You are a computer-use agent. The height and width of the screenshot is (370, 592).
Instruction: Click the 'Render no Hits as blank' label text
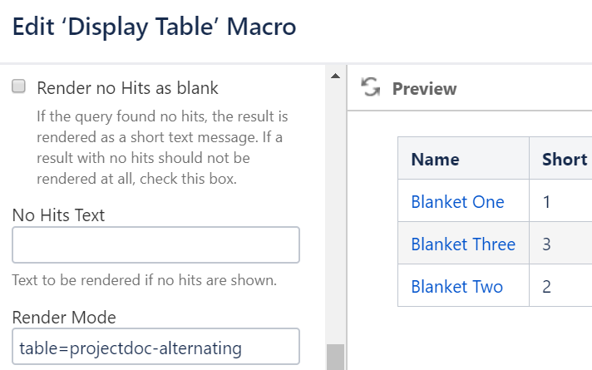[x=128, y=87]
